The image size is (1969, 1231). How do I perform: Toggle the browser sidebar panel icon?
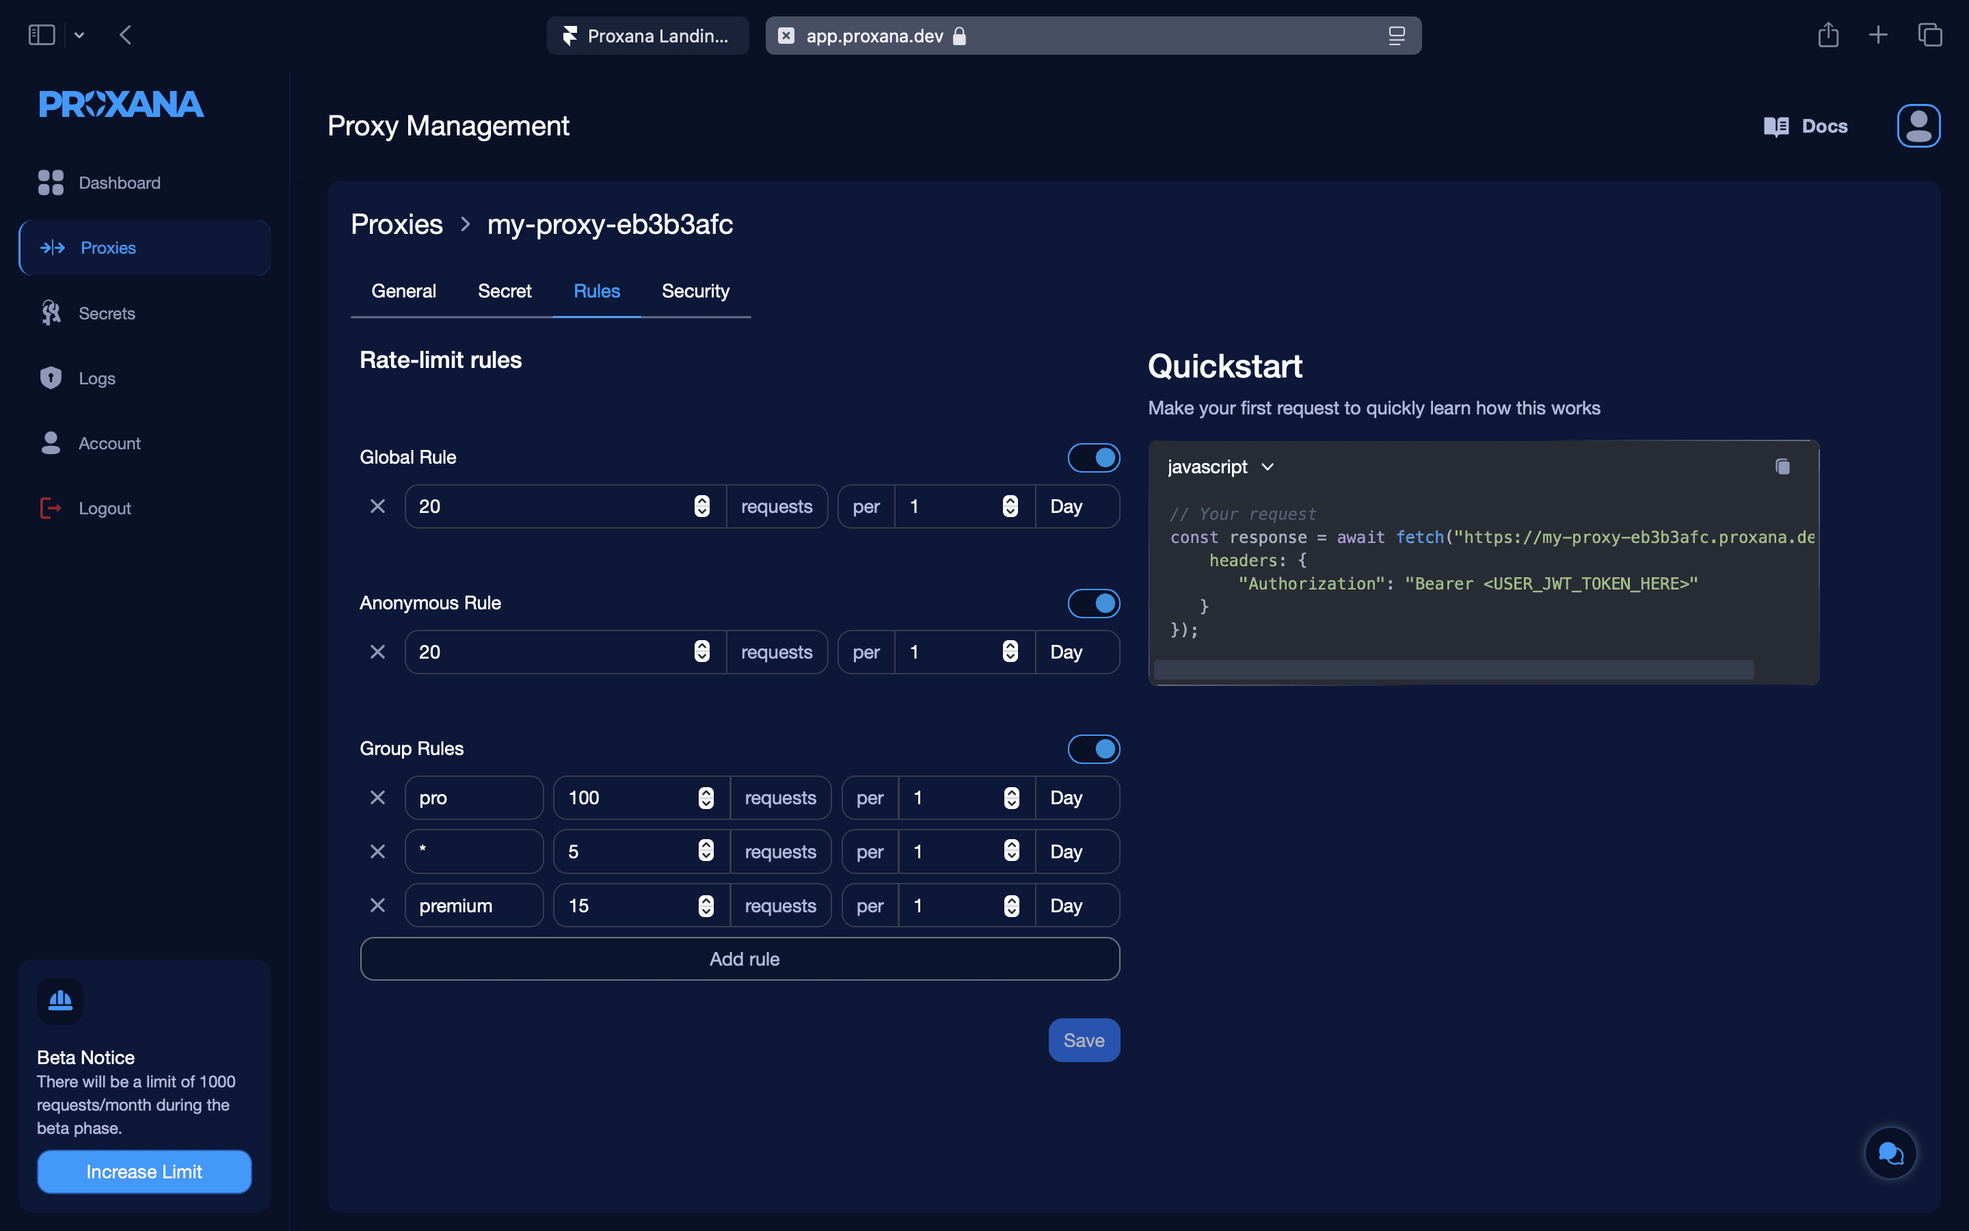42,35
